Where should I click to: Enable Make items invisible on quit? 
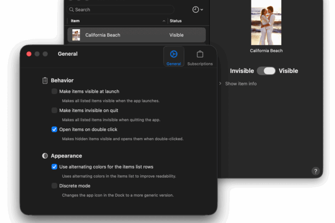[55, 111]
